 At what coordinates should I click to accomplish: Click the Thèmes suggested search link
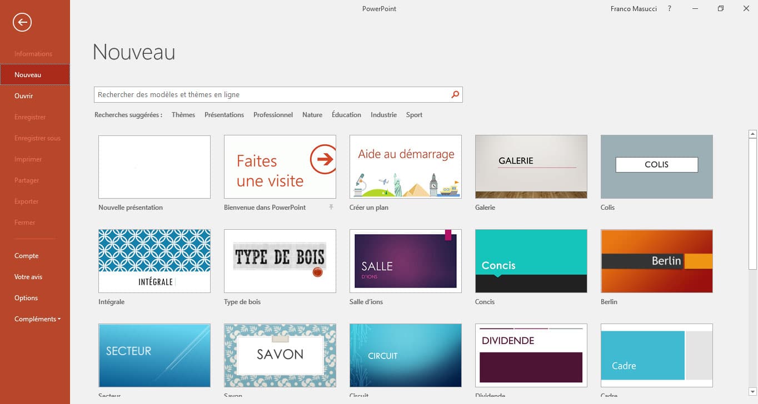coord(183,115)
